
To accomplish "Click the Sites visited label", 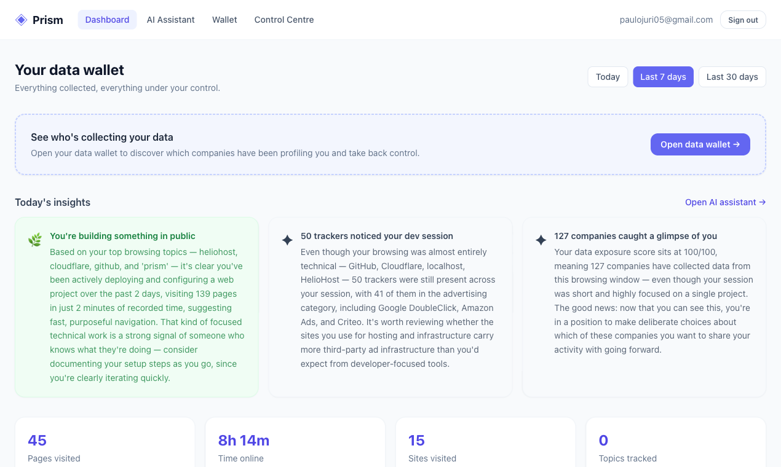I will [432, 458].
